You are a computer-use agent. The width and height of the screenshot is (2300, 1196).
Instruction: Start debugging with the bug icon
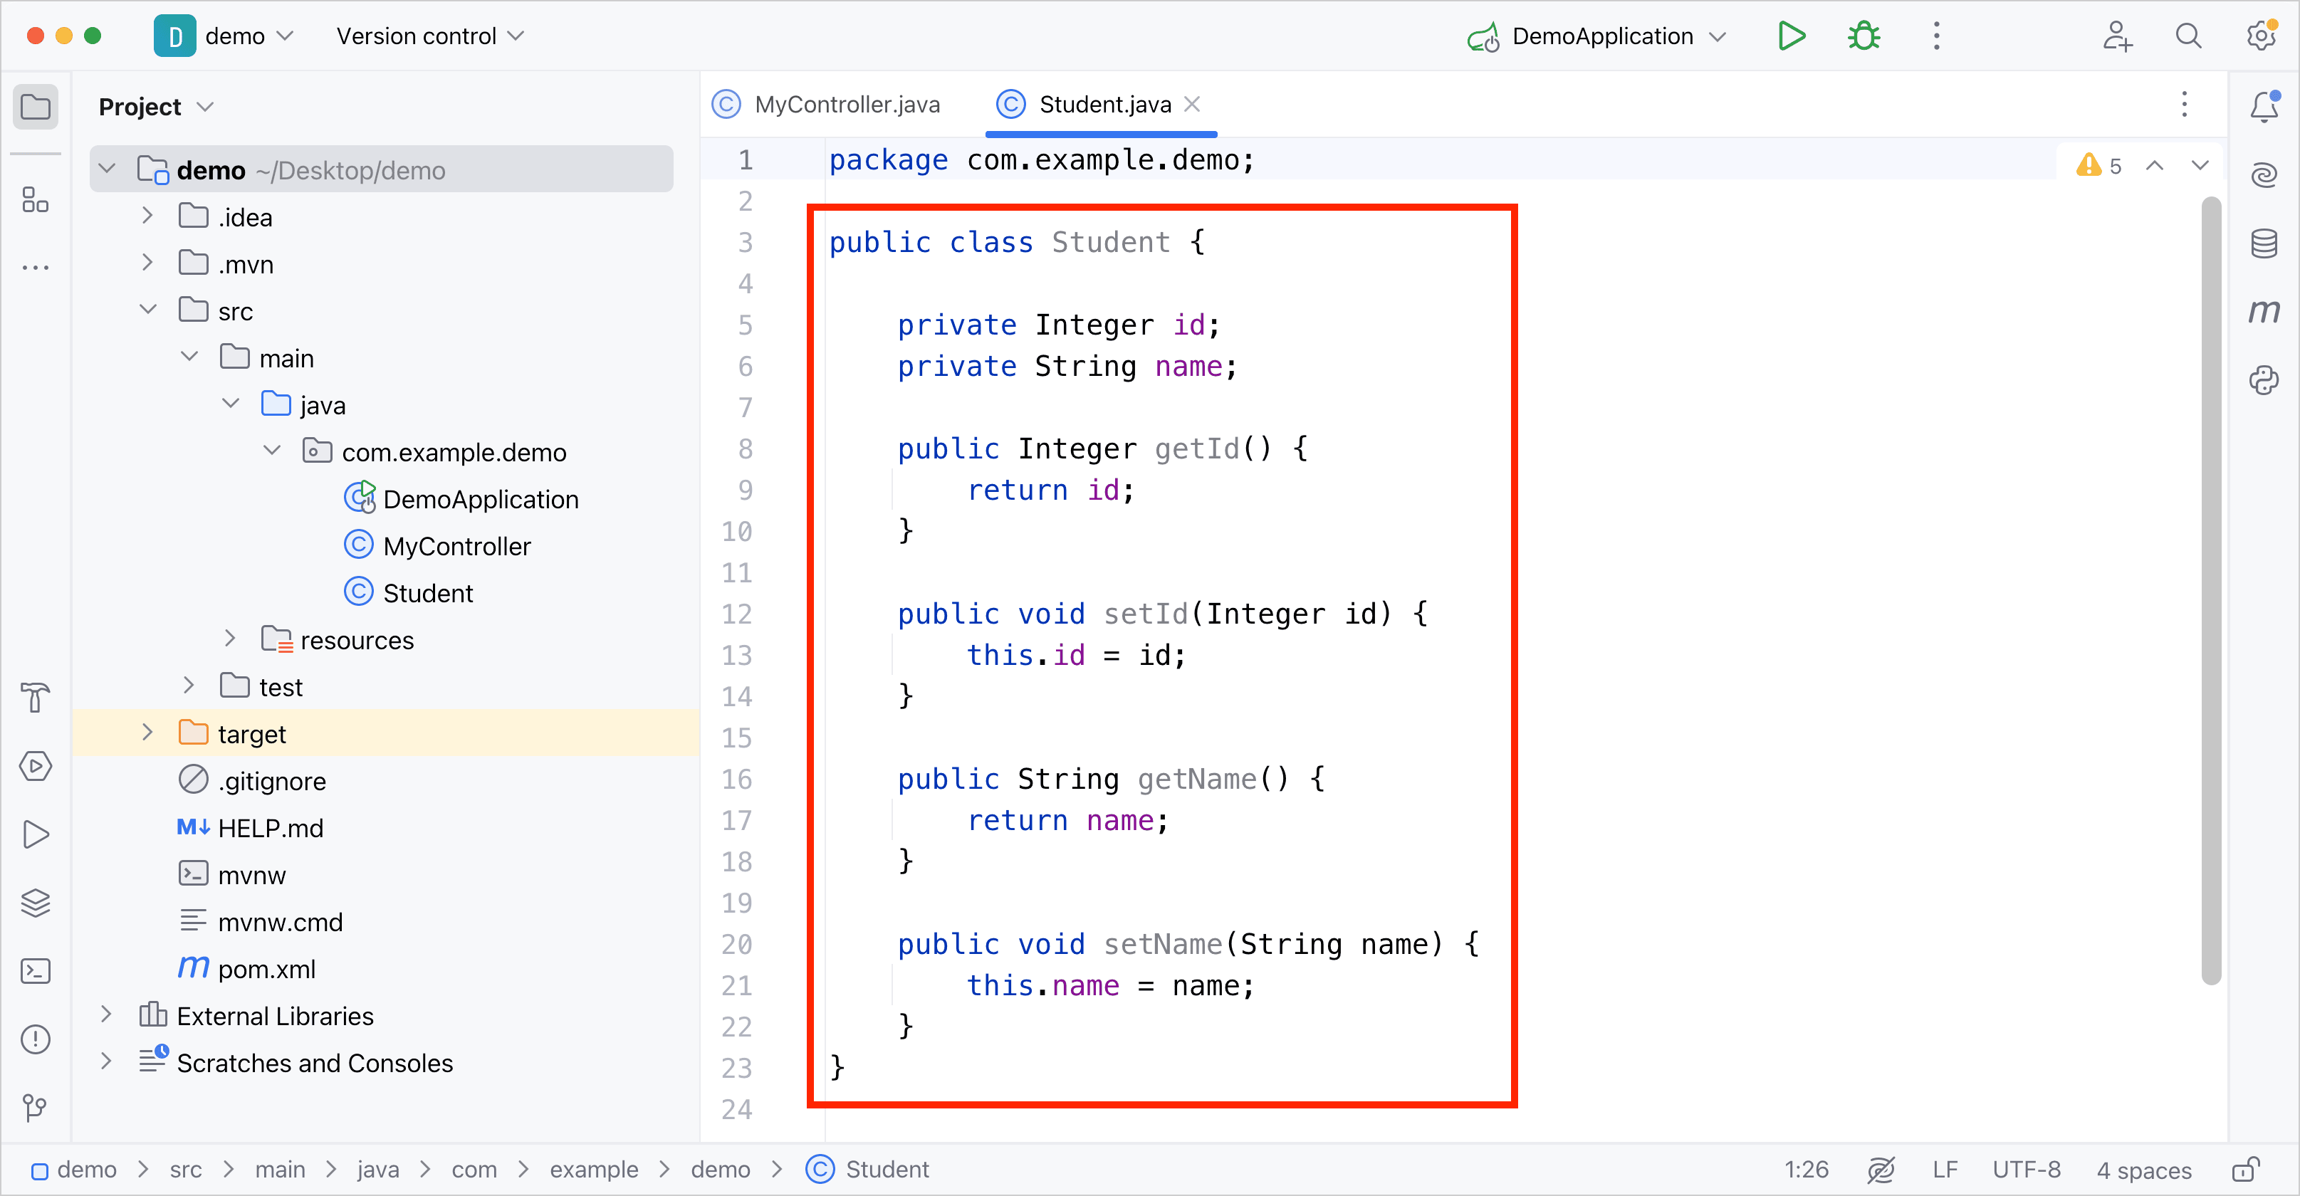pos(1863,36)
